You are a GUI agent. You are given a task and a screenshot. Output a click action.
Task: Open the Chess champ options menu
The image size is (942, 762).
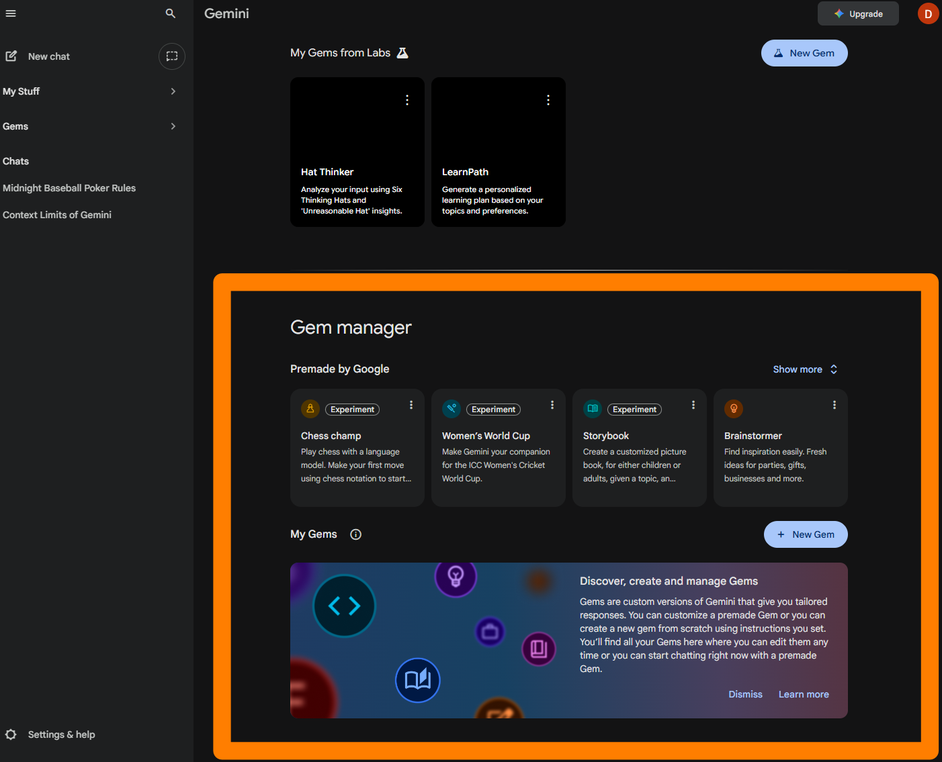(x=411, y=405)
